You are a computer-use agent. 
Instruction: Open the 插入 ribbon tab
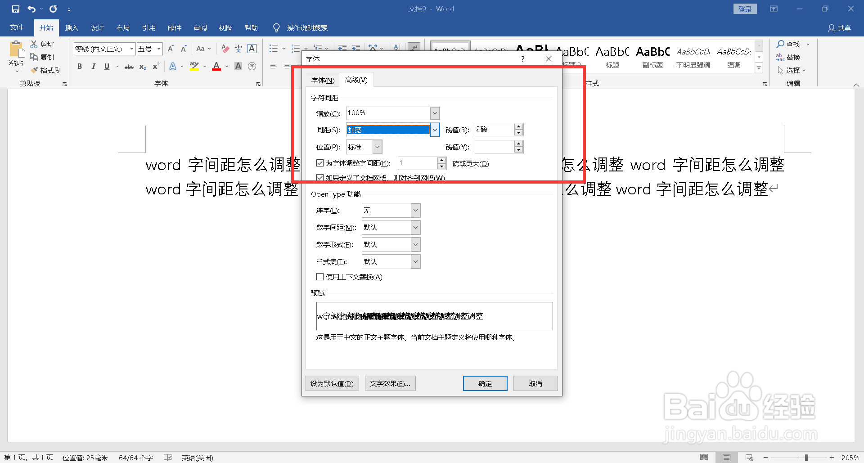72,28
